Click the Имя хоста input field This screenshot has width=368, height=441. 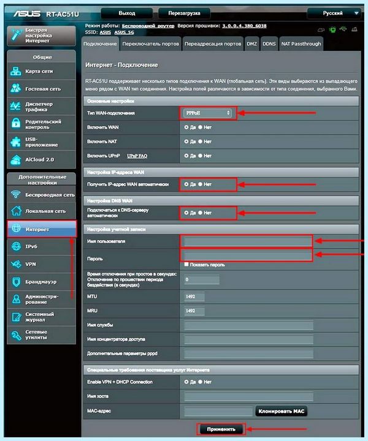[248, 396]
